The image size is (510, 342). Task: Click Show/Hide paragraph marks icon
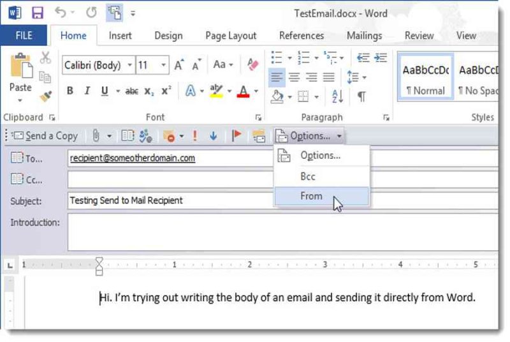(361, 96)
